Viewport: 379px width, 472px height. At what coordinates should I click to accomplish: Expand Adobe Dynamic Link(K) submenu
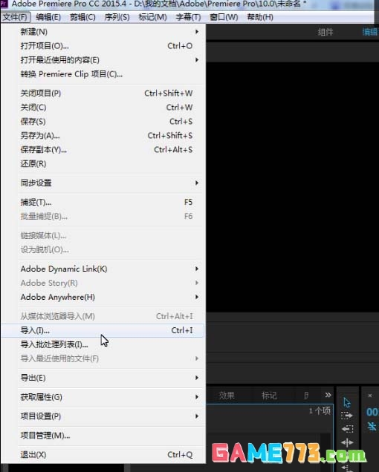click(103, 269)
